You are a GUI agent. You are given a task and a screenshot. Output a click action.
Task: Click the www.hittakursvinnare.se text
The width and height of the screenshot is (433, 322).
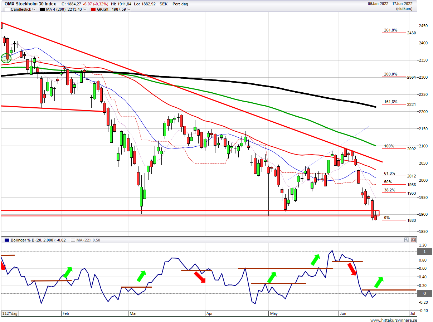point(394,321)
